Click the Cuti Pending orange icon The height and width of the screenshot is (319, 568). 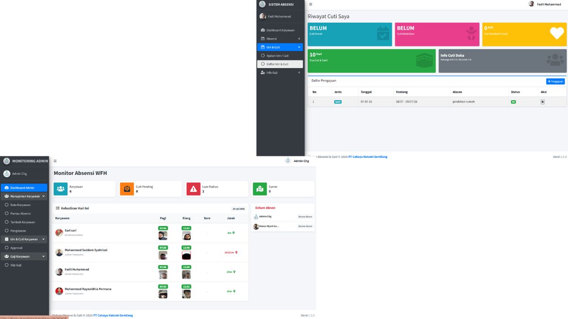127,189
